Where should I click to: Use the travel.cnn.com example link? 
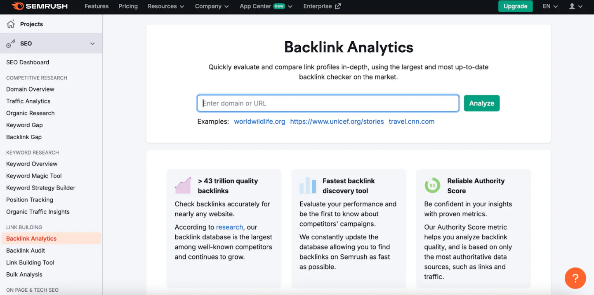pyautogui.click(x=412, y=122)
